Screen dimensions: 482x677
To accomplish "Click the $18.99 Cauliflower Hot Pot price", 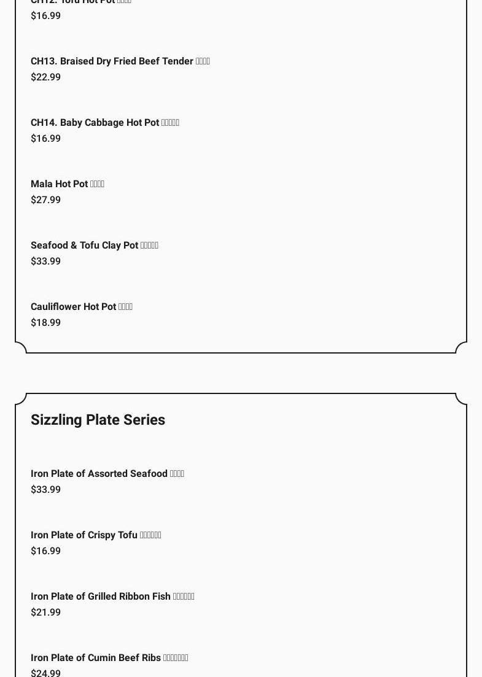I will (45, 323).
